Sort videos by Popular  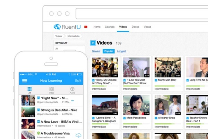click(109, 51)
